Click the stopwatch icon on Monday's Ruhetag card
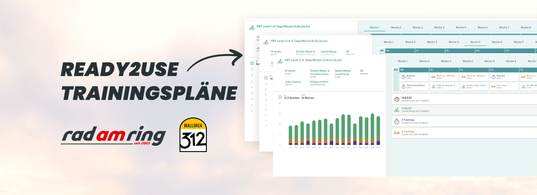The width and height of the screenshot is (537, 195). 403,77
